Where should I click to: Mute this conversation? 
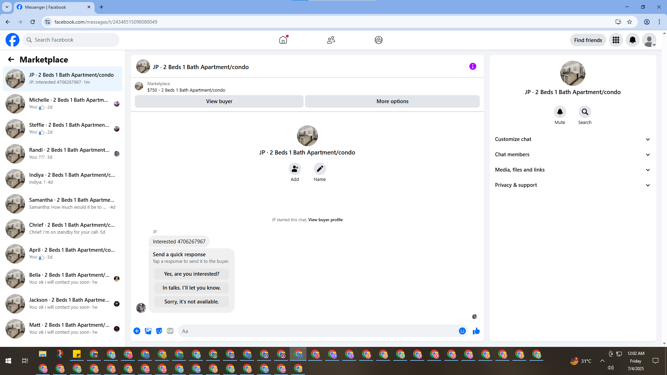[560, 112]
